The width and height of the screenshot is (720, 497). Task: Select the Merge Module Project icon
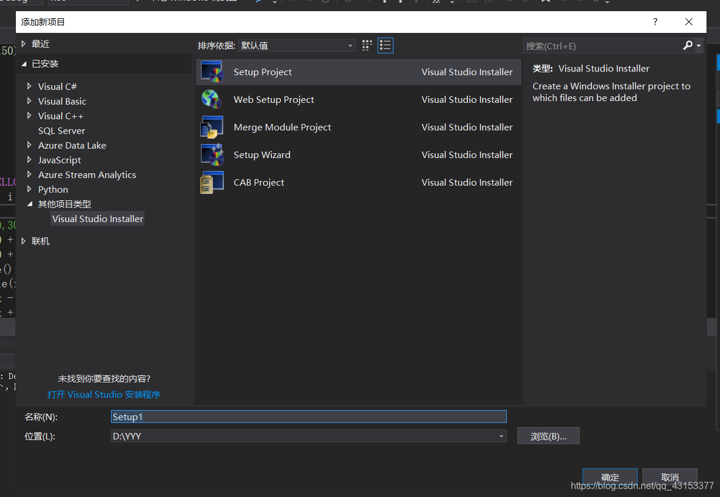212,127
